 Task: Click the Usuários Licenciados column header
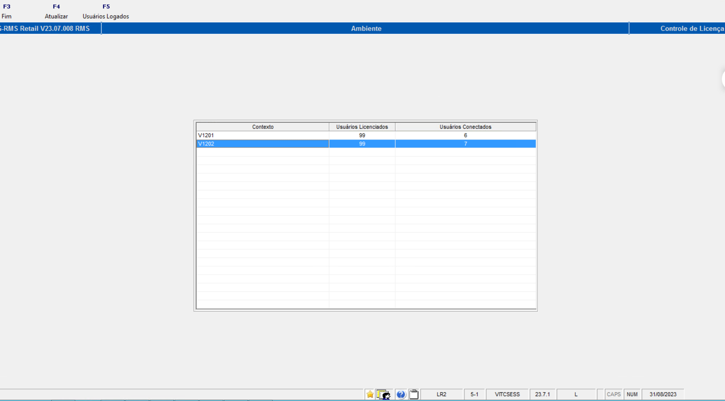362,127
